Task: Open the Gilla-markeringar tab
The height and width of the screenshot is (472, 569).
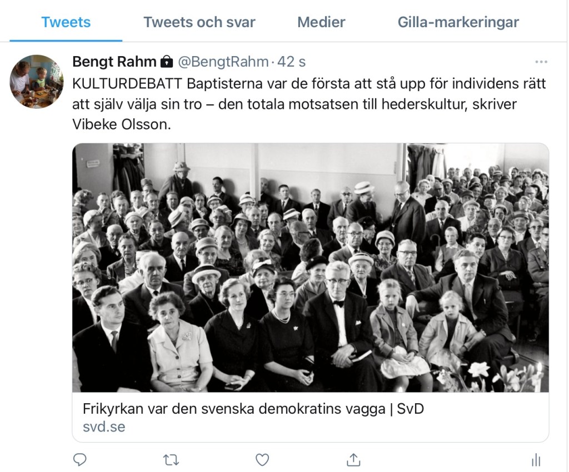Action: tap(458, 22)
